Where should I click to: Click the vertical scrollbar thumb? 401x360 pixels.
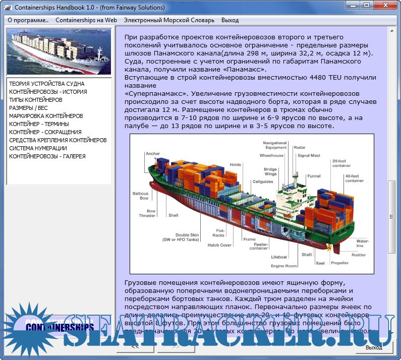pos(391,216)
